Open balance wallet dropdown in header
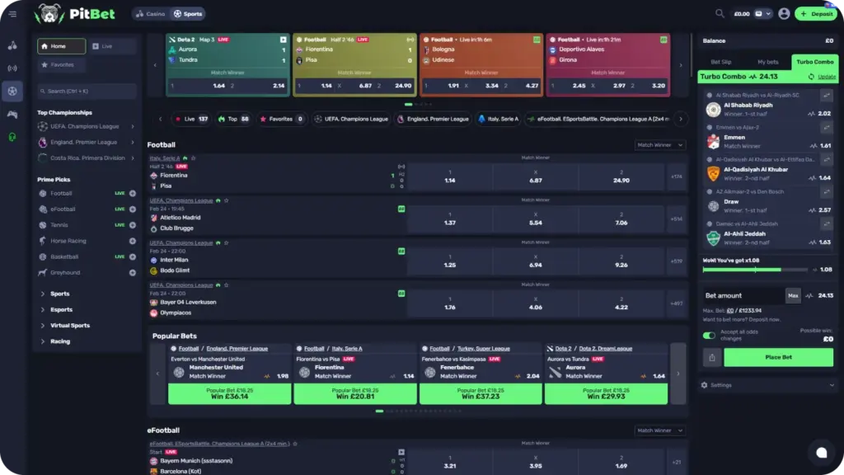 click(762, 14)
